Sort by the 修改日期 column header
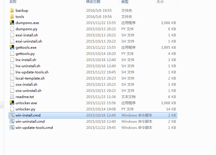216x155 pixels. click(93, 2)
